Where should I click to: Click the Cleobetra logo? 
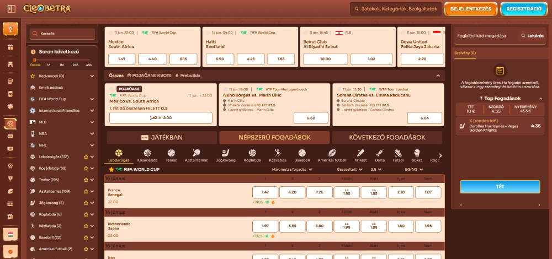[x=47, y=9]
